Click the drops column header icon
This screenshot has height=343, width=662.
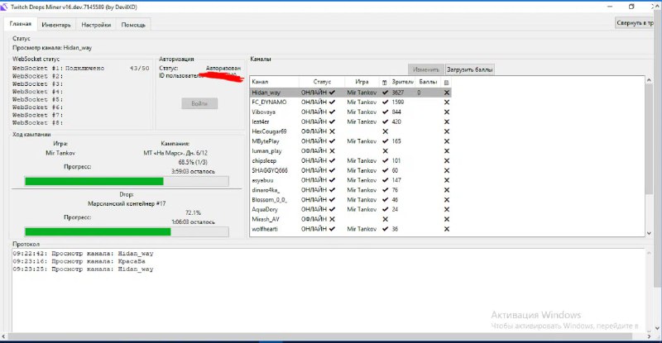(384, 83)
